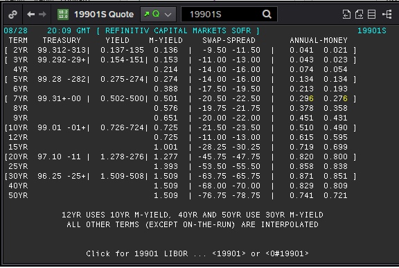Viewport: 399px width, 268px height.
Task: Click the TREASURY column header
Action: tap(62, 40)
